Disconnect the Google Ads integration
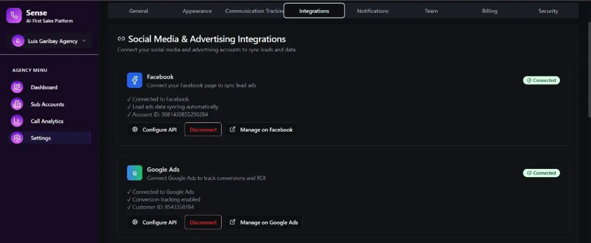The image size is (591, 243). point(203,222)
